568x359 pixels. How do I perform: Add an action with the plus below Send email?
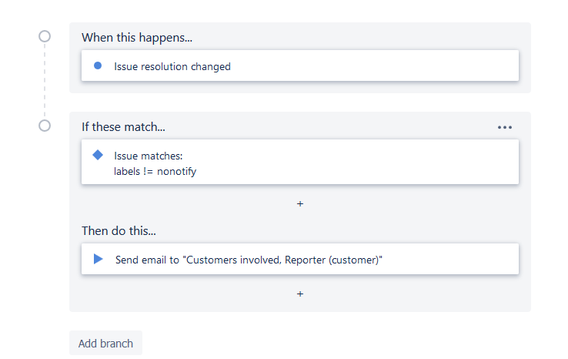[x=300, y=294]
